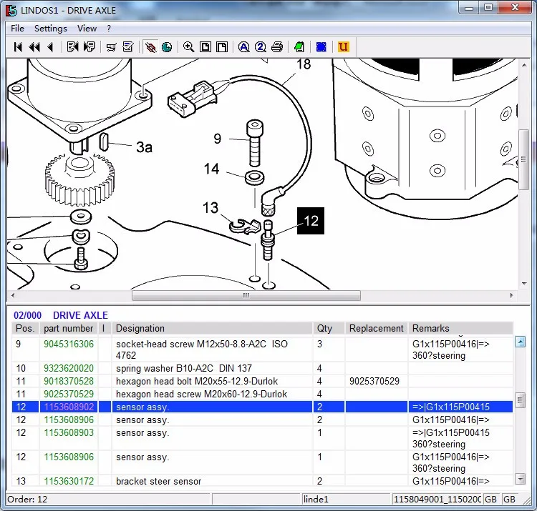Click the '02/000' group heading

click(27, 315)
